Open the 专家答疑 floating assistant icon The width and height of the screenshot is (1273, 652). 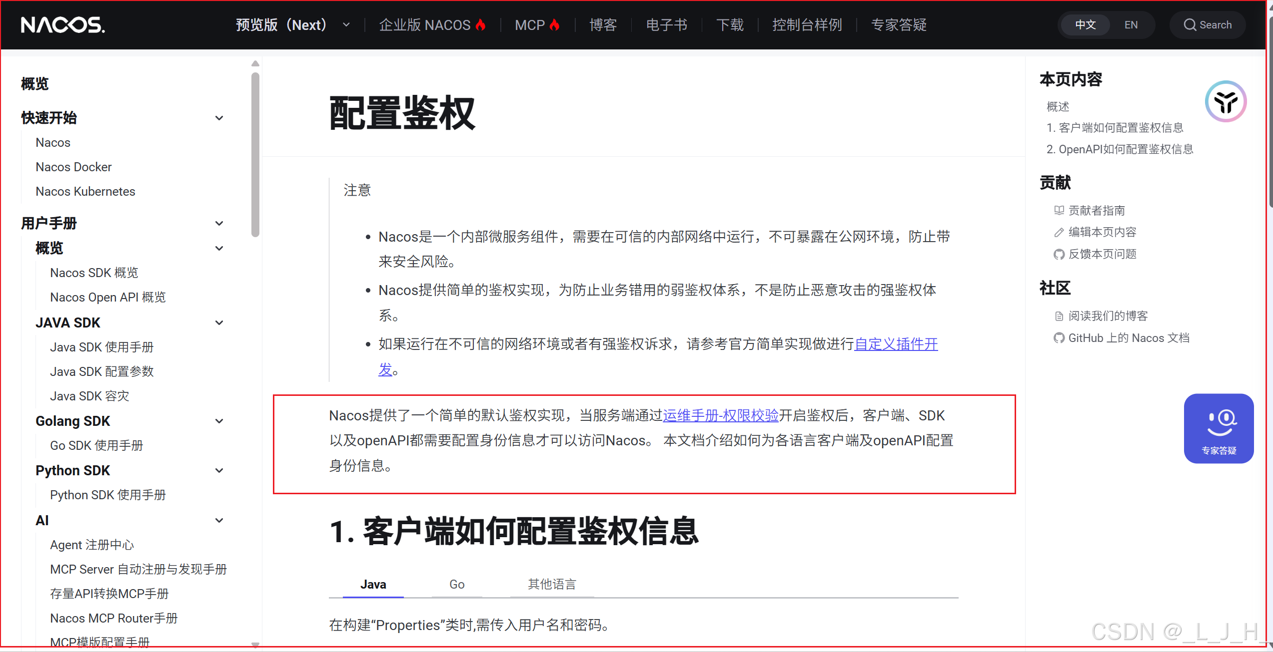click(1218, 428)
